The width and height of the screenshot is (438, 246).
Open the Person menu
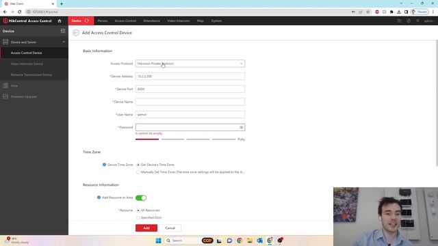click(103, 21)
